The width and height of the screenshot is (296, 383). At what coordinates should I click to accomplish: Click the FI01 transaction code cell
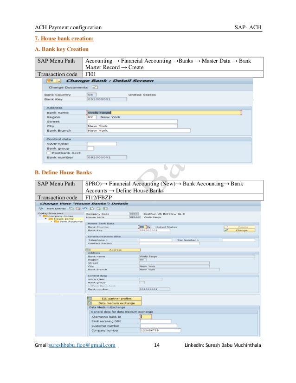(173, 74)
